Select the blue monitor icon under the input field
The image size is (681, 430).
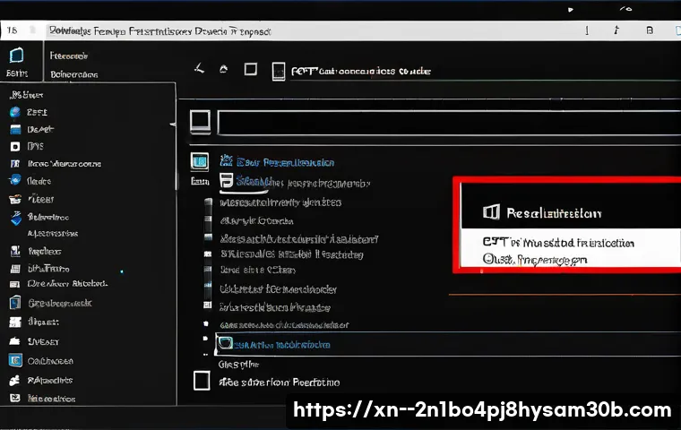[x=199, y=161]
